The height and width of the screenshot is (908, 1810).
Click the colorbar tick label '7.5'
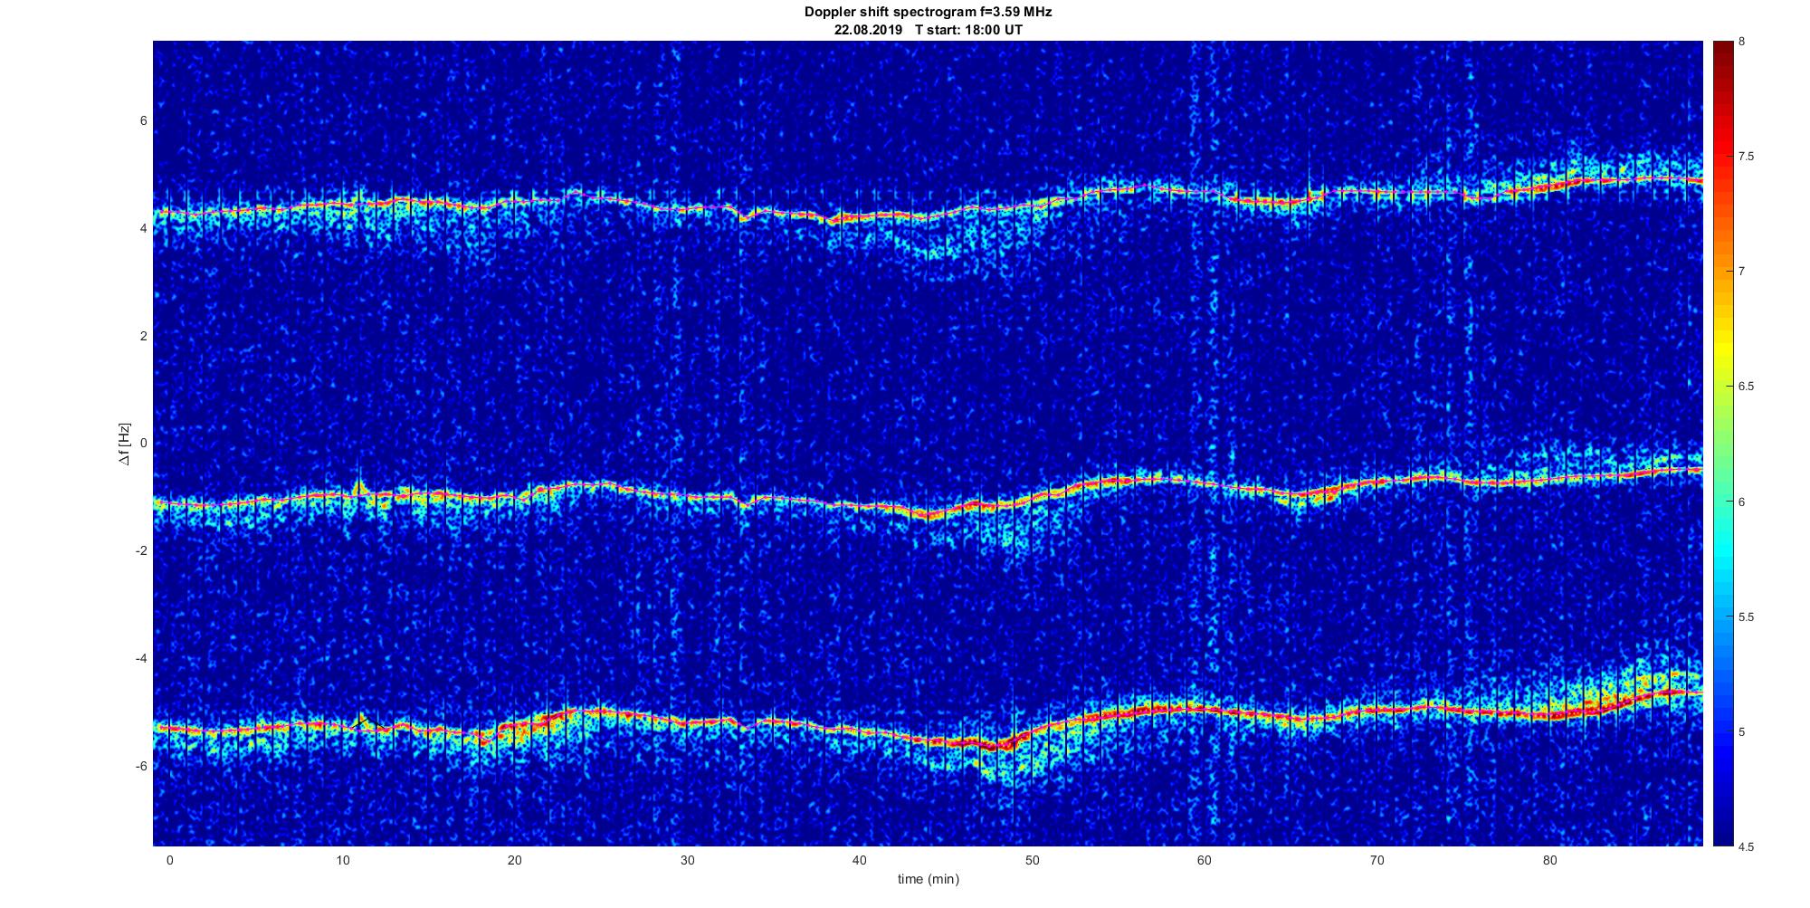(x=1746, y=157)
